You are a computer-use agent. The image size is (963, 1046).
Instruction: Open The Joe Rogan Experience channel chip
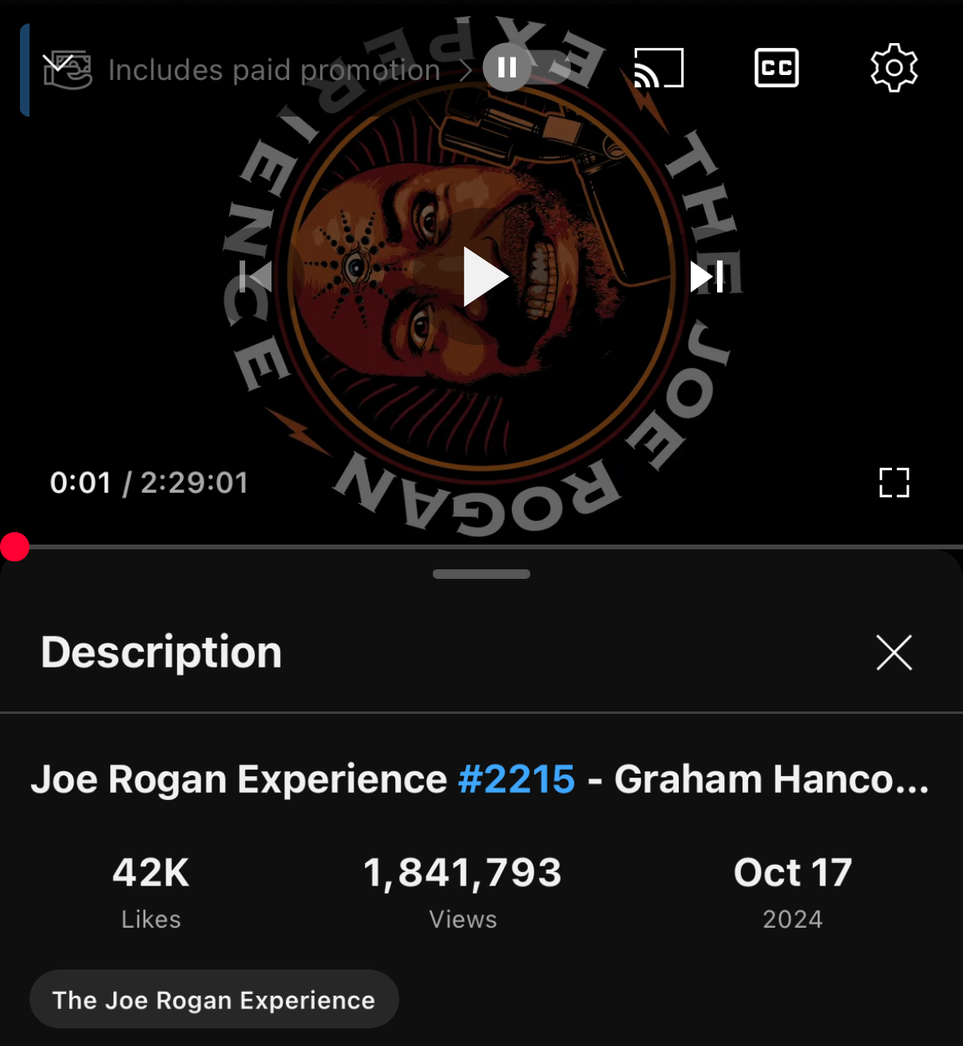coord(214,1000)
